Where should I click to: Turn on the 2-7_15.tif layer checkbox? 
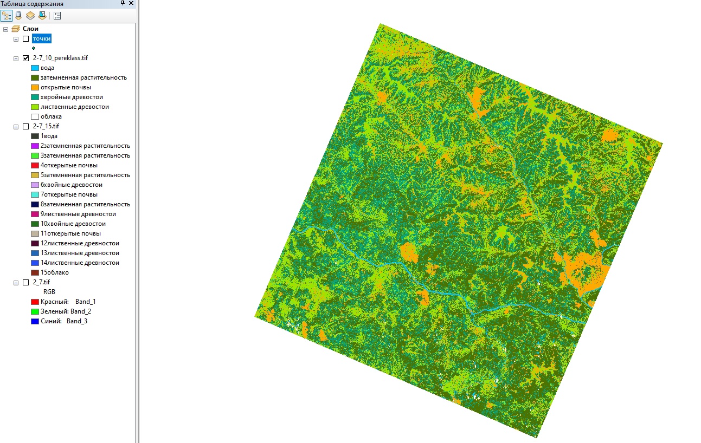click(25, 126)
